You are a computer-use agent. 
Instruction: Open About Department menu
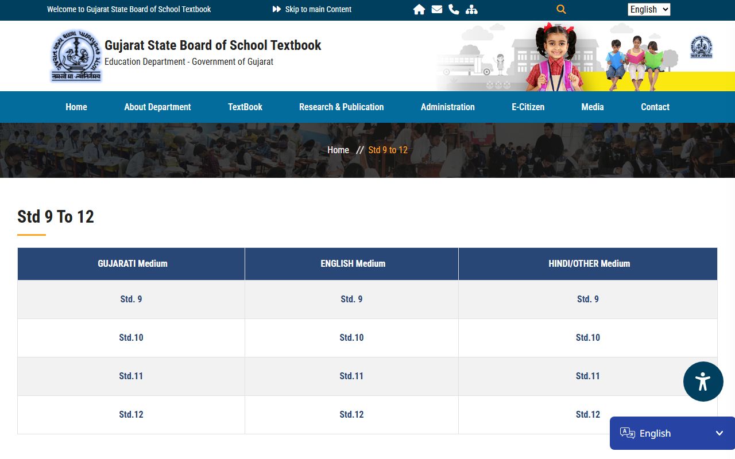pos(157,107)
